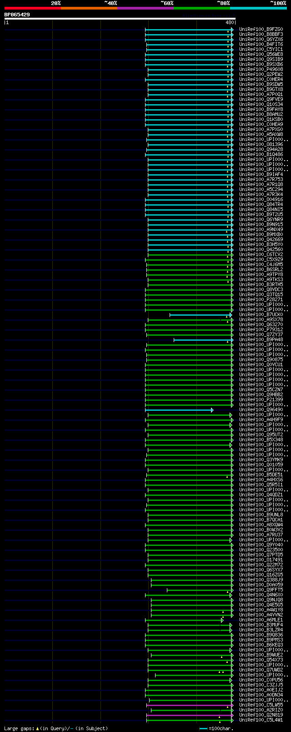Click label UniRef100_B1Q486

tap(261, 155)
